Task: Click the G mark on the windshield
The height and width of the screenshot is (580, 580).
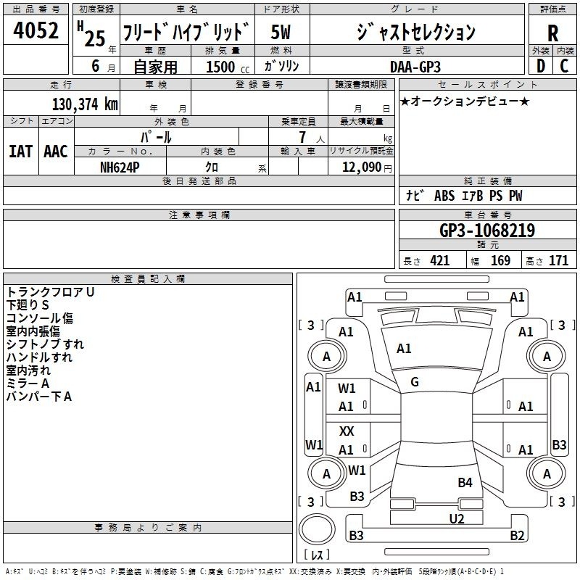Action: coord(415,382)
